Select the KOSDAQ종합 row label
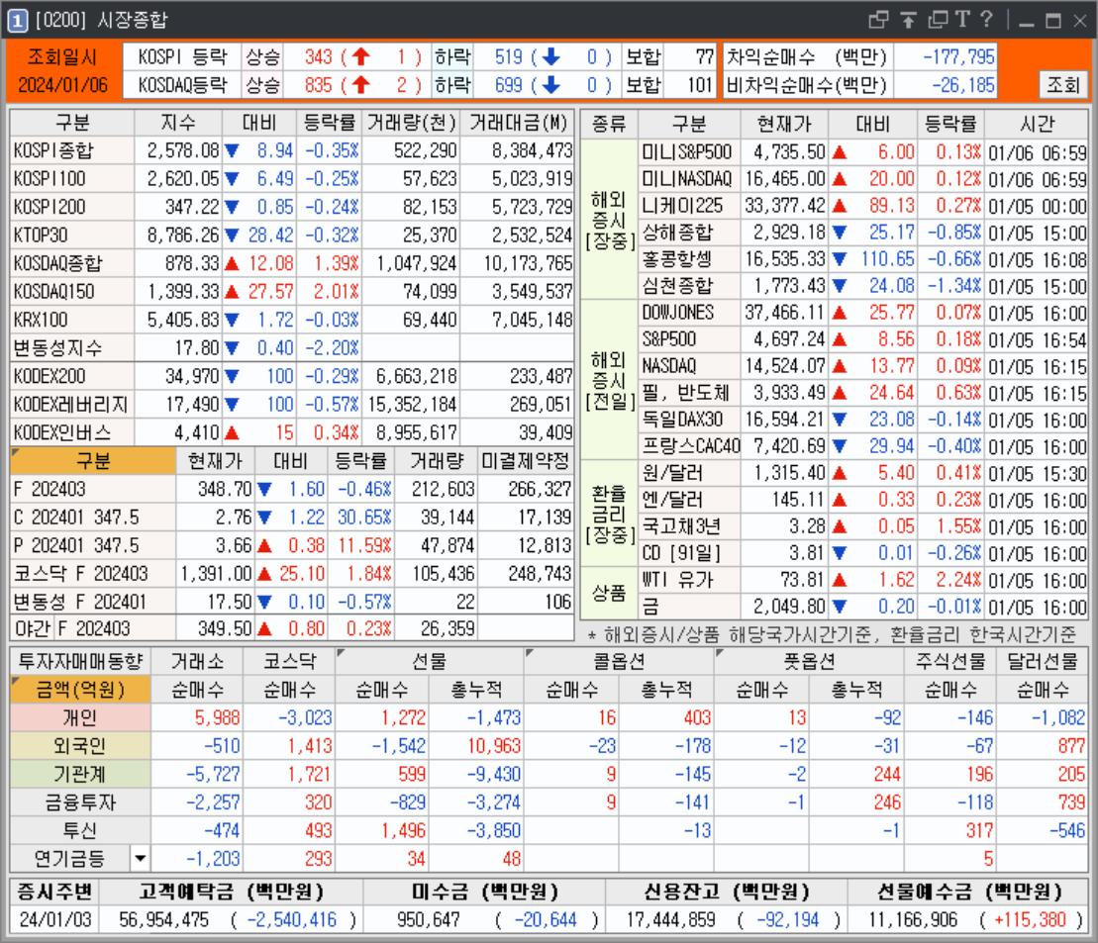This screenshot has height=943, width=1098. coord(72,263)
